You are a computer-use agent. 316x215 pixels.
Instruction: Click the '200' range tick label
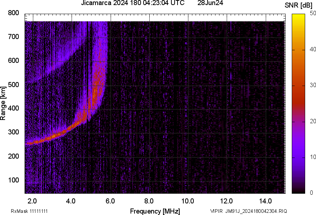tap(13, 156)
